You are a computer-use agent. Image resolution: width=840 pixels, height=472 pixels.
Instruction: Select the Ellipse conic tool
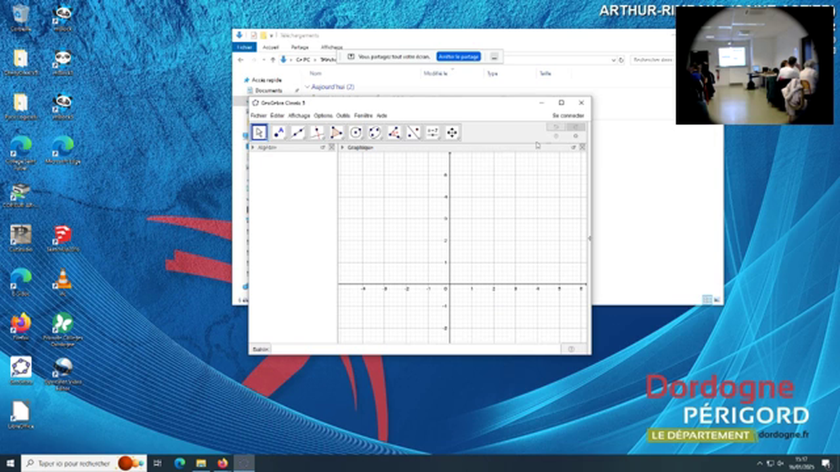click(375, 132)
